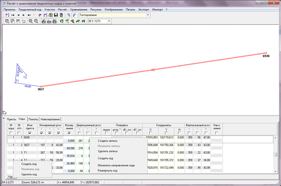This screenshot has width=281, height=186.
Task: Jump to the last record arrow
Action: (x=29, y=15)
